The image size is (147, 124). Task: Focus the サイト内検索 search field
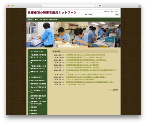point(103,15)
